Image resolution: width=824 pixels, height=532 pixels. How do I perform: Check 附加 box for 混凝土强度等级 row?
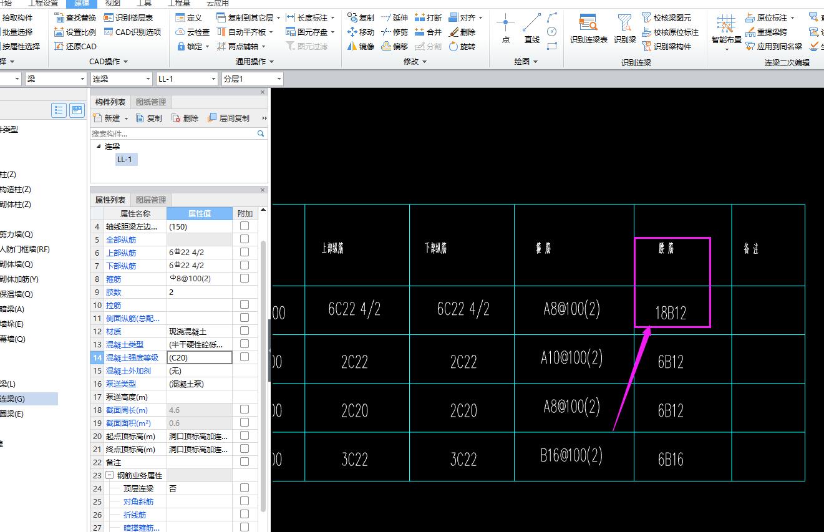pyautogui.click(x=245, y=357)
